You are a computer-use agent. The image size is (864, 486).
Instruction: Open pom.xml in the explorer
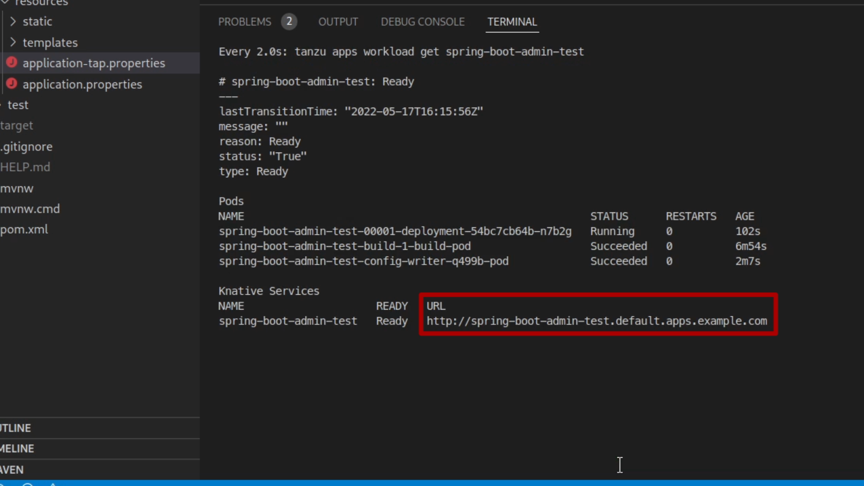[24, 229]
